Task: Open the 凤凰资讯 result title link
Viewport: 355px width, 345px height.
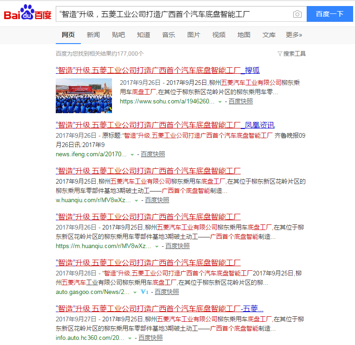Action: (x=165, y=125)
